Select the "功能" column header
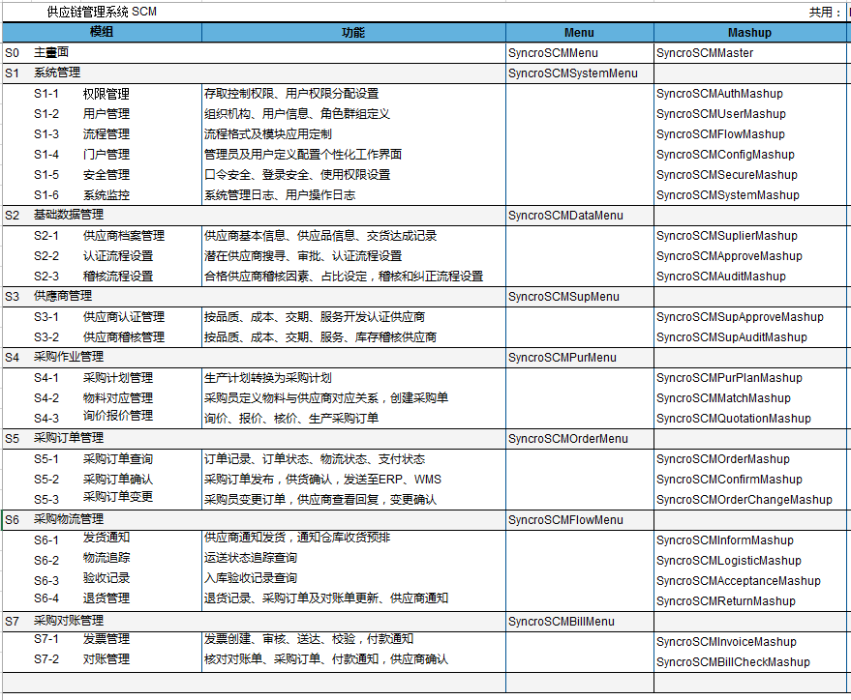The height and width of the screenshot is (700, 851). [353, 33]
